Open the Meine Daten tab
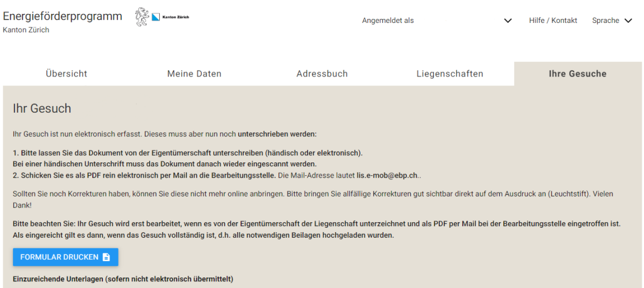This screenshot has width=644, height=288. coord(195,74)
